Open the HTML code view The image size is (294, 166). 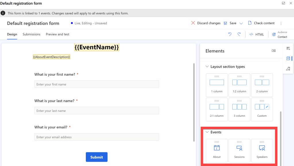[x=257, y=34]
